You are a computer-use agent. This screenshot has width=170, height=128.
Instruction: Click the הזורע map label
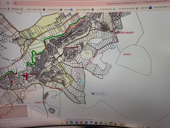tap(127, 54)
